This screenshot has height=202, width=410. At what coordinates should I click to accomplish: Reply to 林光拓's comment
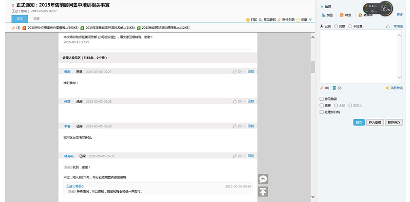point(251,156)
